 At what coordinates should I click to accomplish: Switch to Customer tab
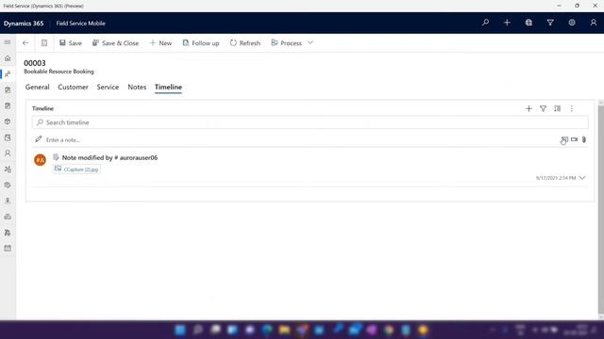(x=74, y=87)
